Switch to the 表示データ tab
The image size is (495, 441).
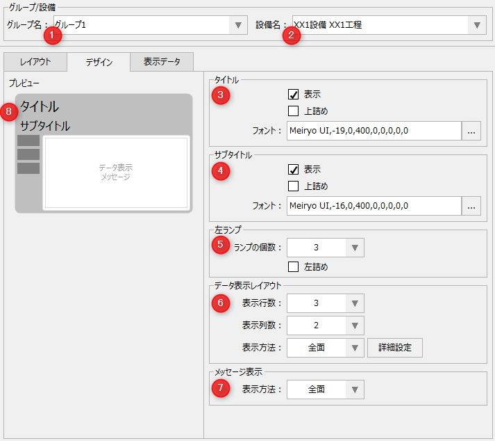click(x=162, y=62)
